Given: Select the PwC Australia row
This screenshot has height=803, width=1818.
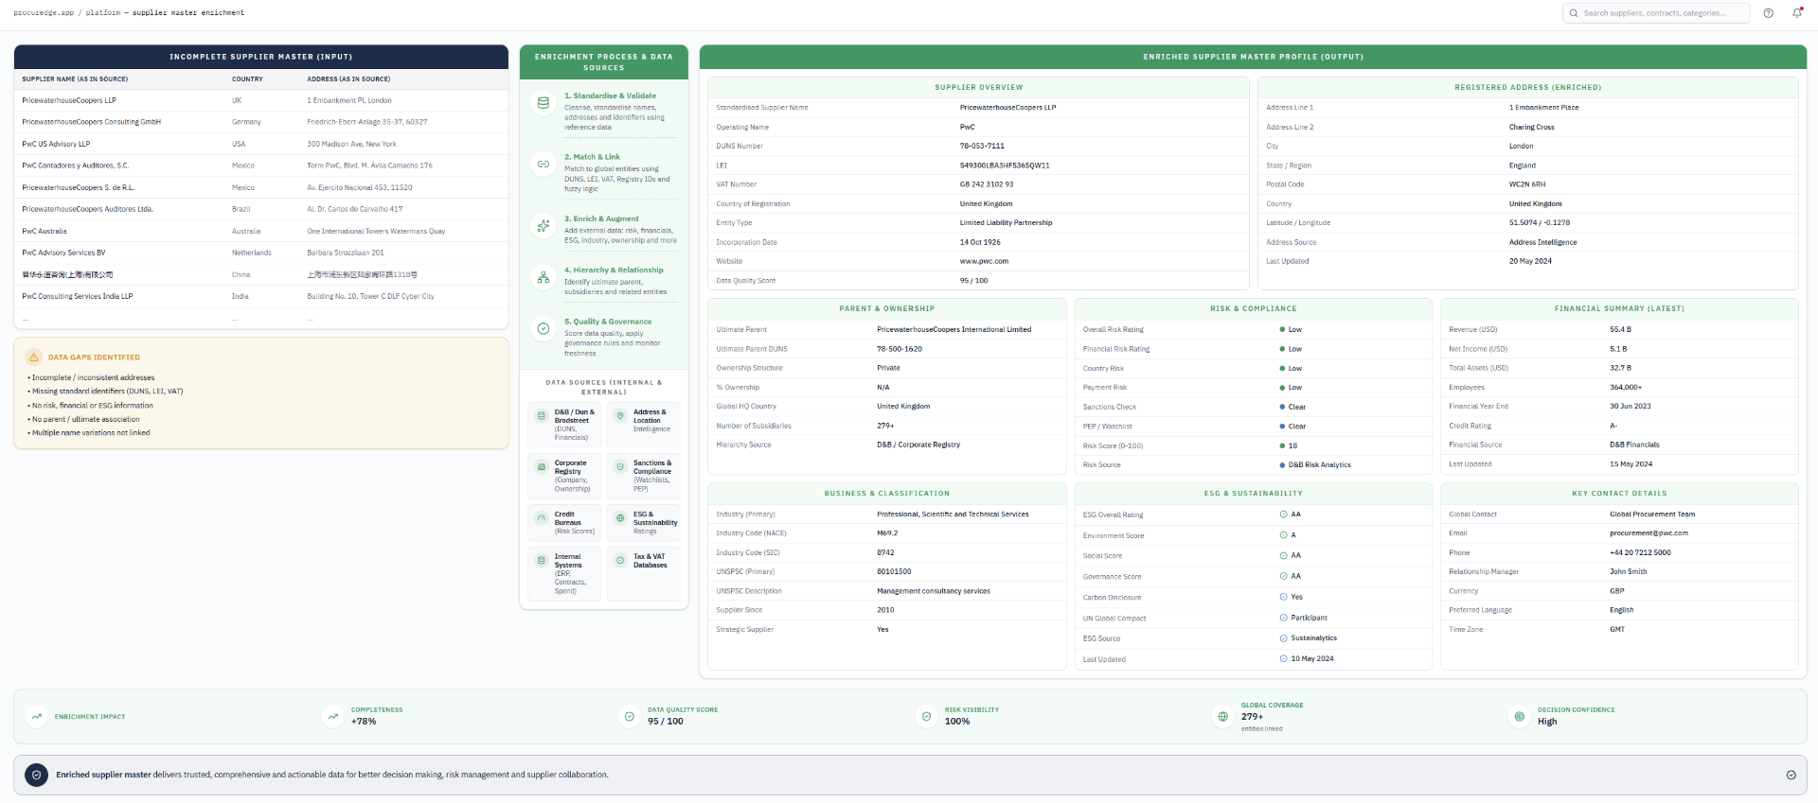Looking at the screenshot, I should coord(261,231).
